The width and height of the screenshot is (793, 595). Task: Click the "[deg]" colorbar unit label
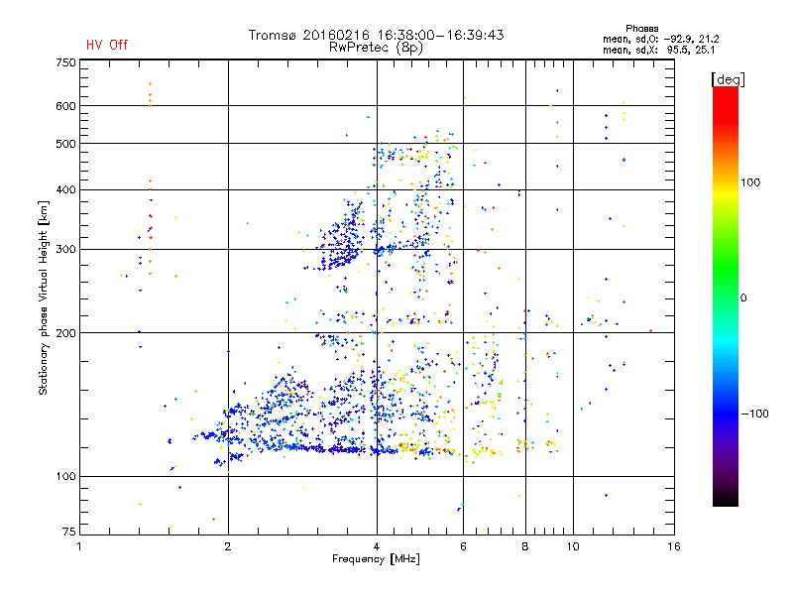coord(728,79)
